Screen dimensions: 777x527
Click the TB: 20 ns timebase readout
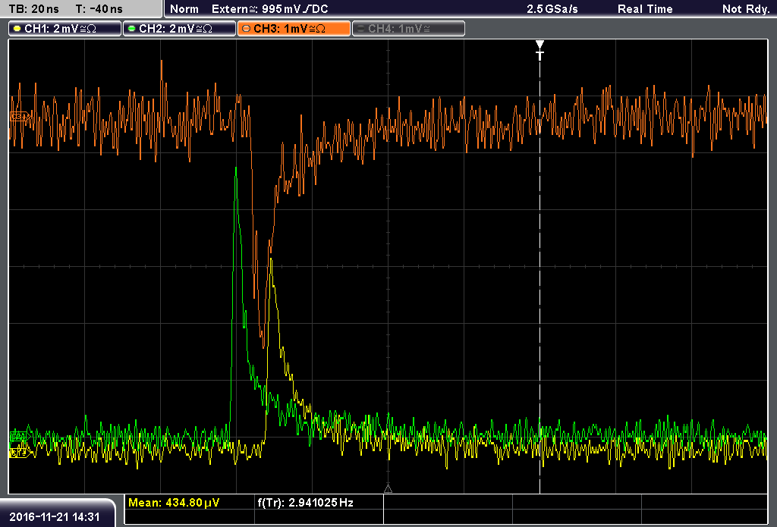[x=33, y=9]
